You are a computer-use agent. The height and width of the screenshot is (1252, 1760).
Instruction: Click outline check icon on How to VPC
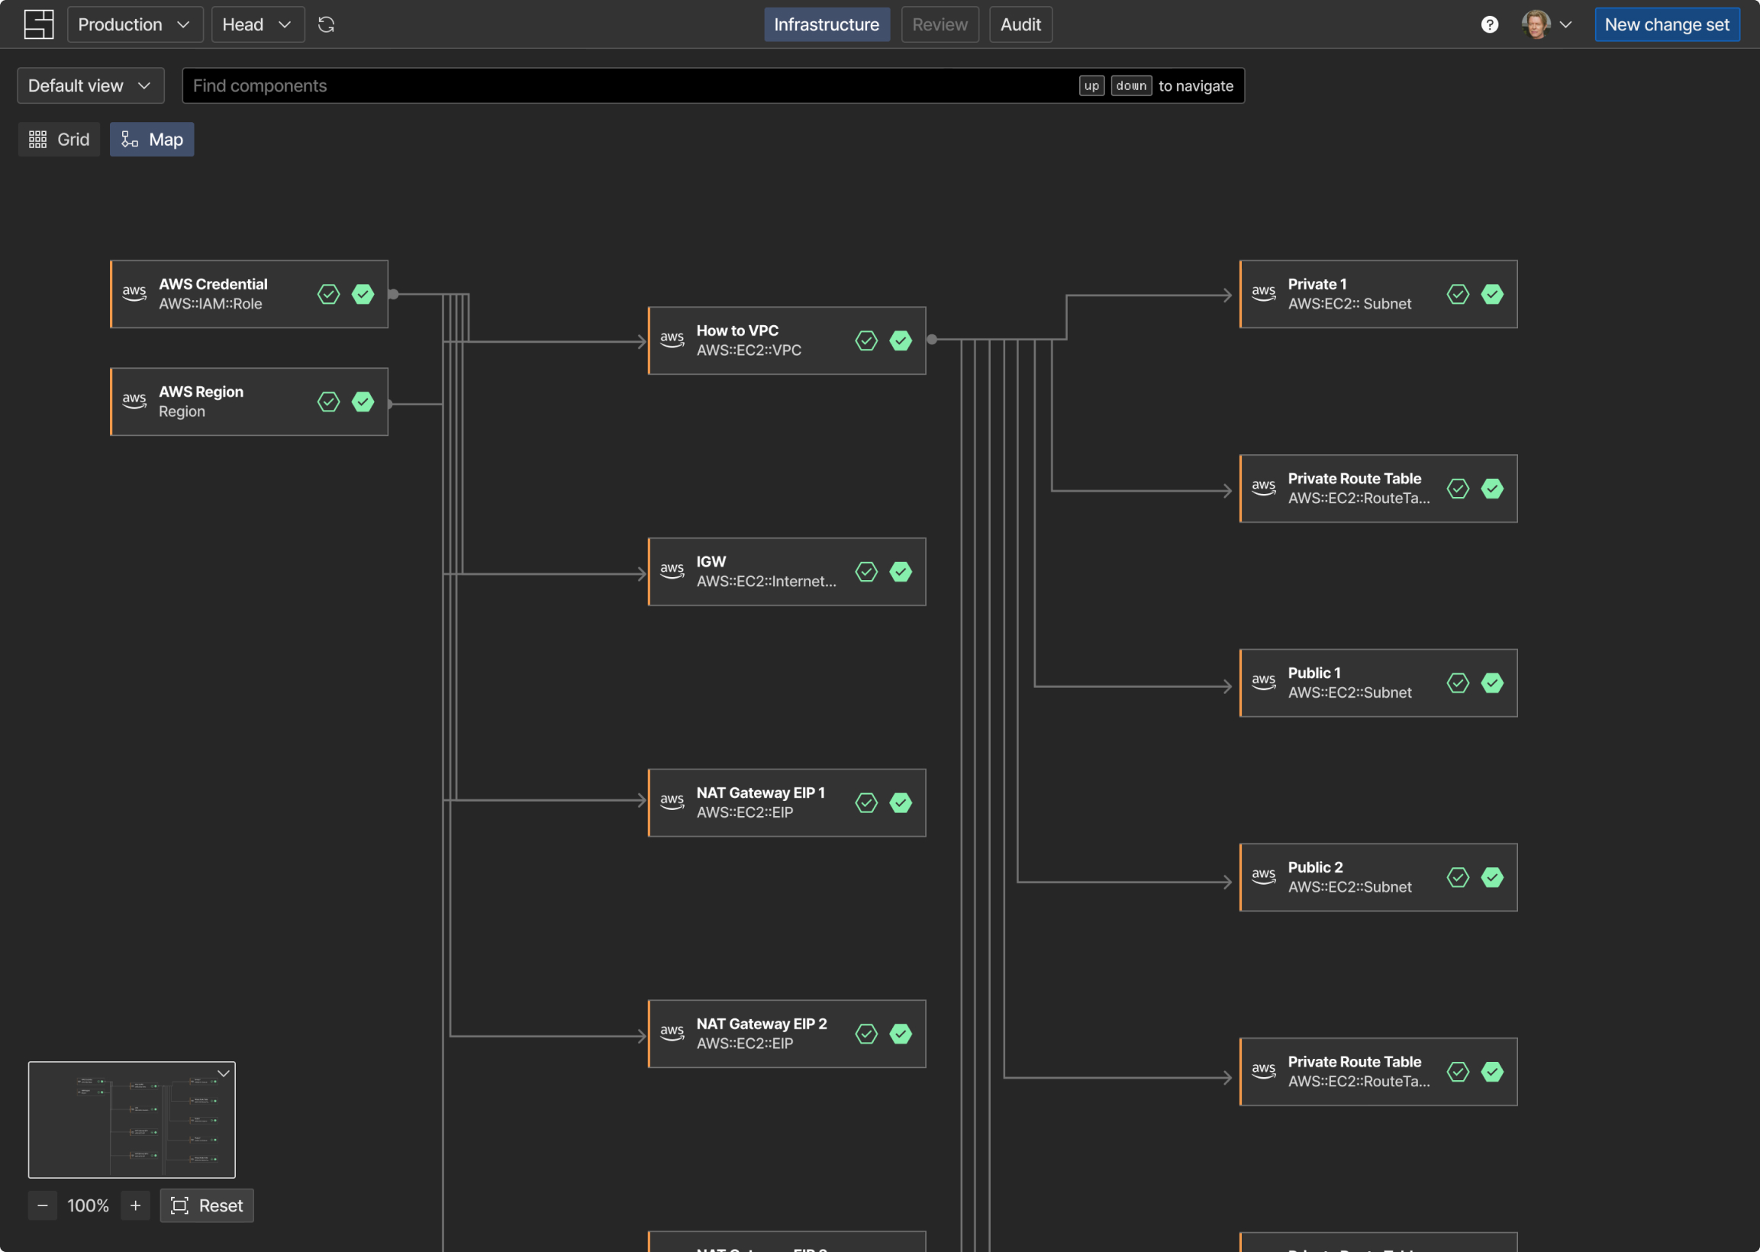tap(866, 340)
